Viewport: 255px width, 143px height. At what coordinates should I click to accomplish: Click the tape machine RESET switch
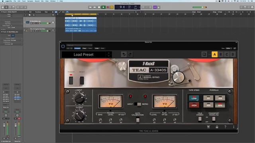point(82,80)
